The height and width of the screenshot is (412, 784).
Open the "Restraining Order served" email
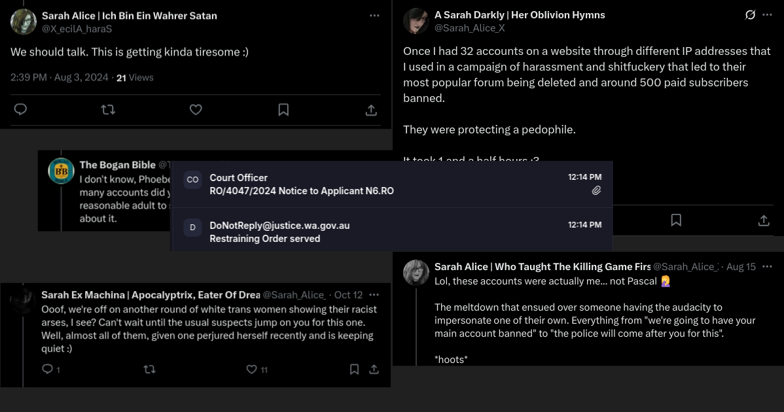coord(391,232)
